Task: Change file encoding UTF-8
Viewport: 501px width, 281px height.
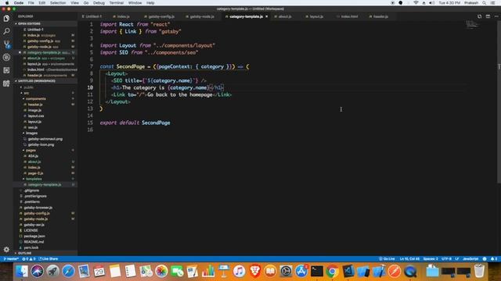Action: tap(446, 258)
